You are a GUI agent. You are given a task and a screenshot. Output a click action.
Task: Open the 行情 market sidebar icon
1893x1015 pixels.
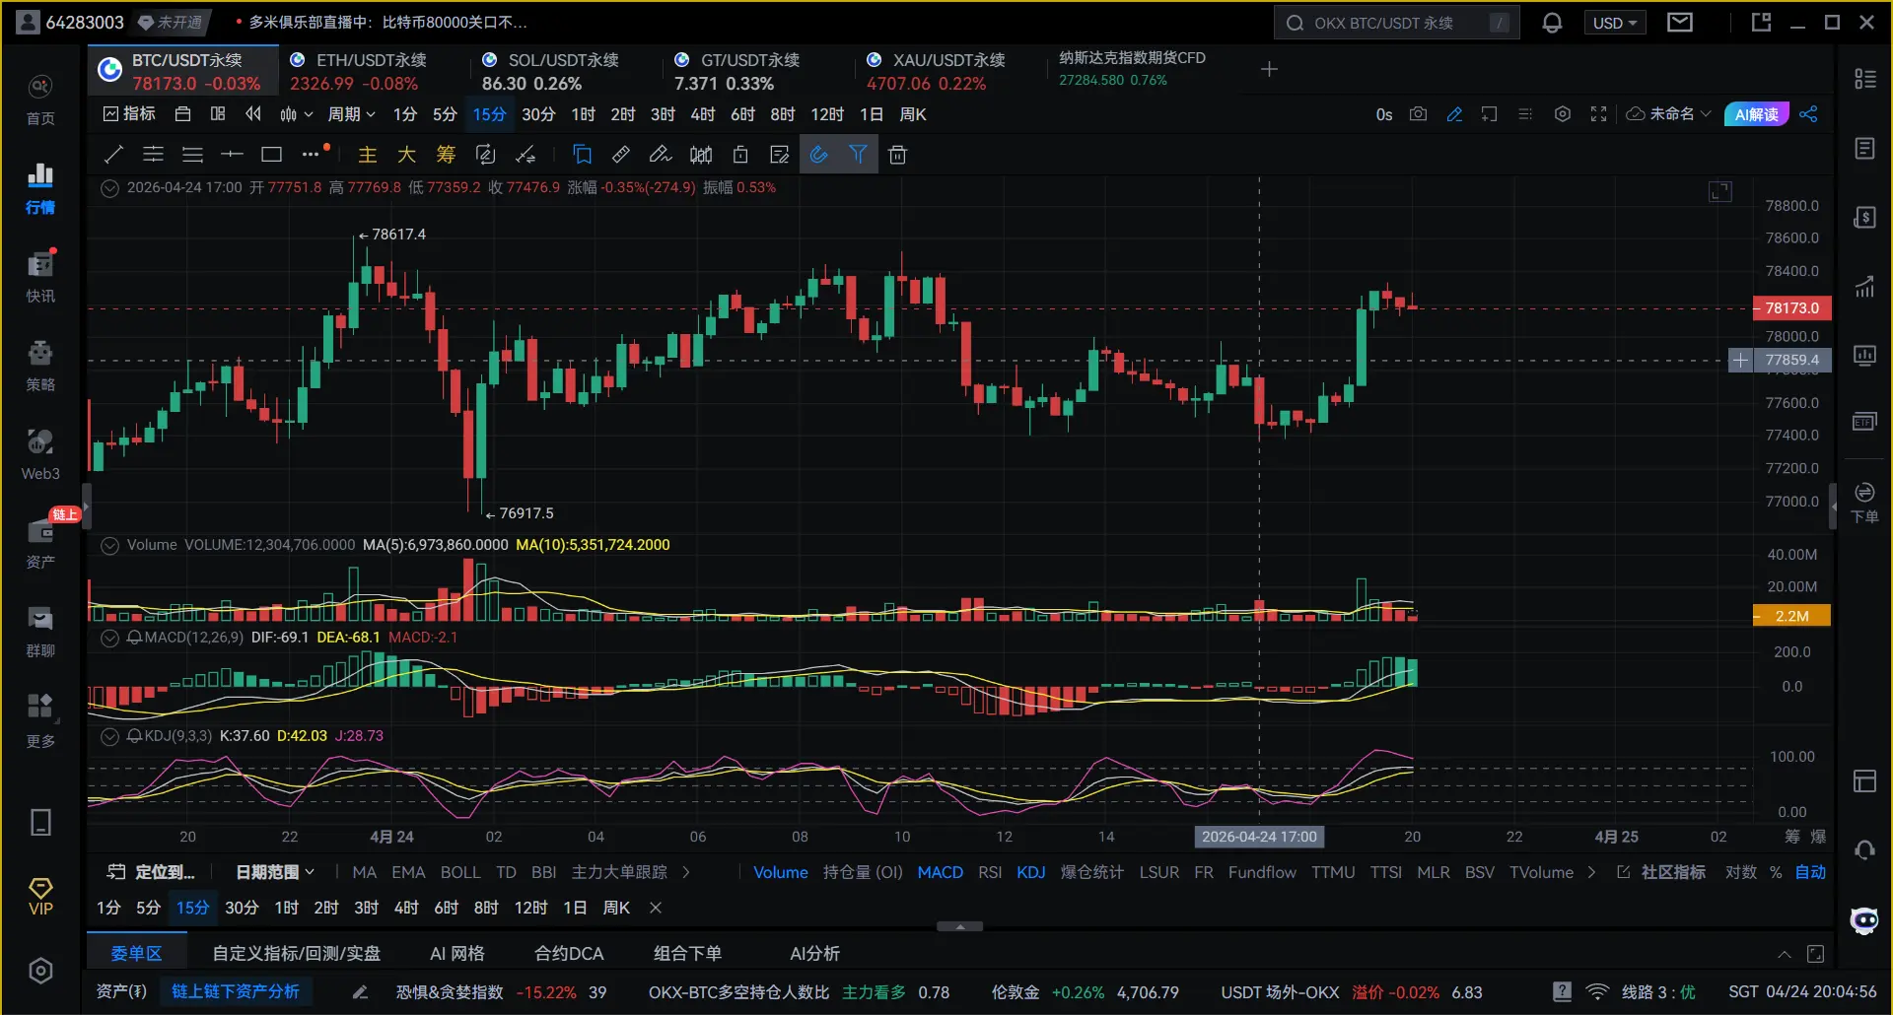tap(40, 188)
